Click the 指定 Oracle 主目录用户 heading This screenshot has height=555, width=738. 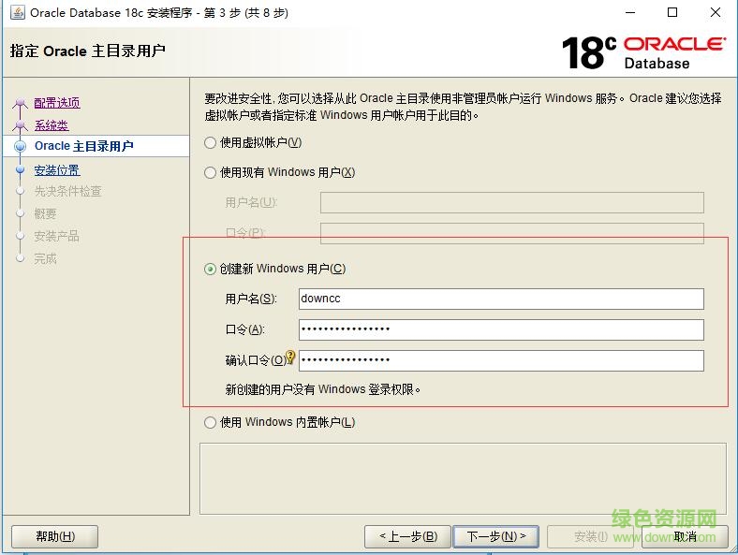87,51
